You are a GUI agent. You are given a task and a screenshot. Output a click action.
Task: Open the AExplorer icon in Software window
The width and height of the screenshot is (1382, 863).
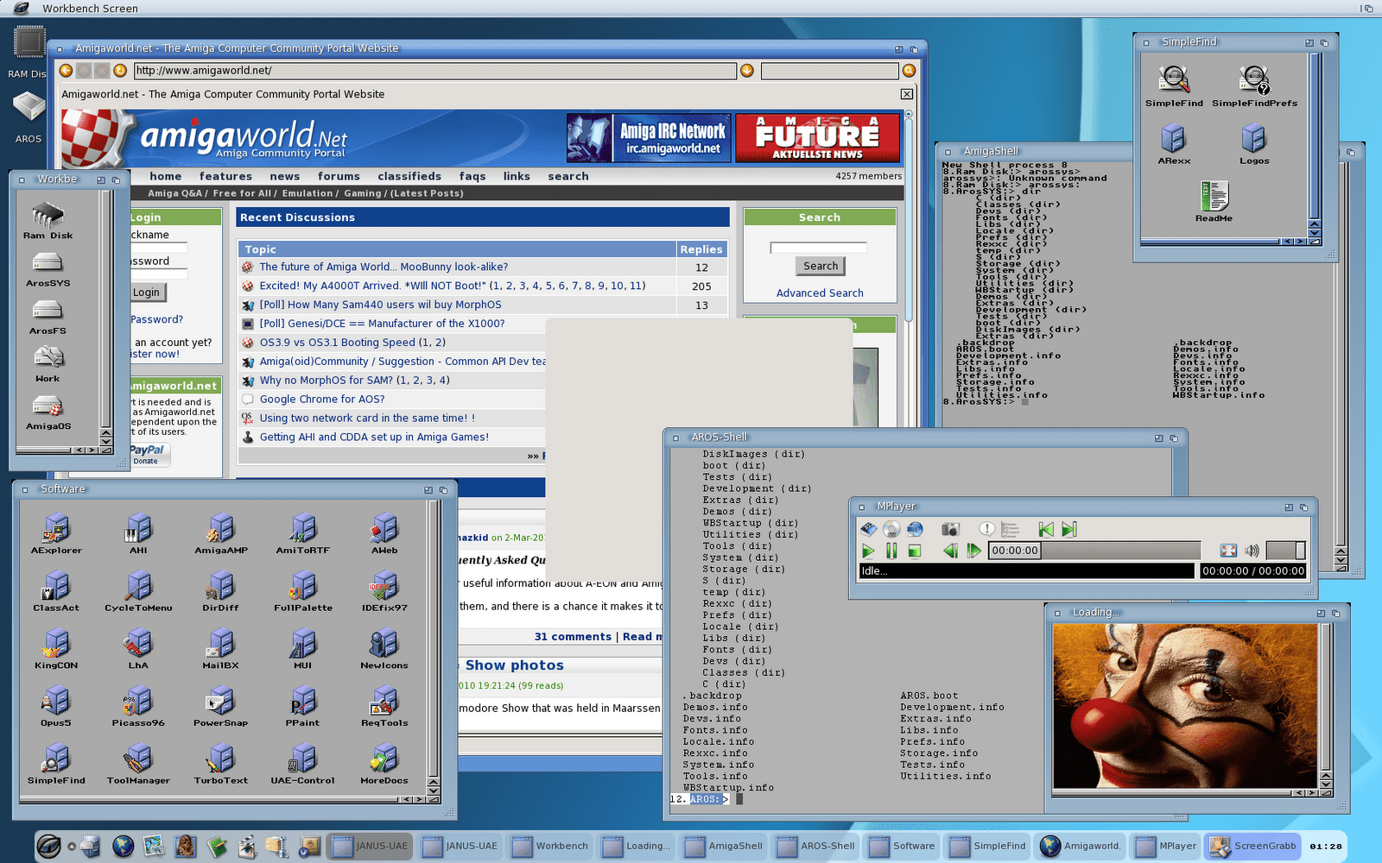coord(56,532)
